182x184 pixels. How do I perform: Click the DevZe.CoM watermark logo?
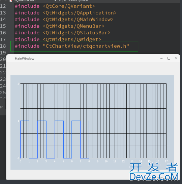click(x=154, y=177)
